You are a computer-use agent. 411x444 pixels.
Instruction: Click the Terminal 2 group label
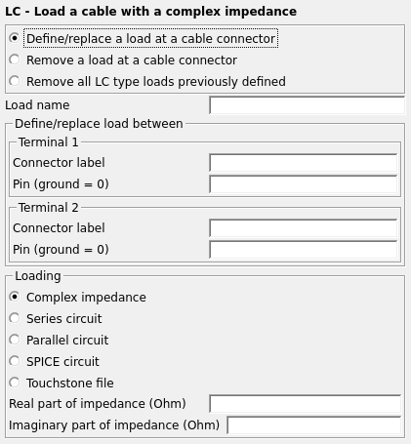pos(49,208)
